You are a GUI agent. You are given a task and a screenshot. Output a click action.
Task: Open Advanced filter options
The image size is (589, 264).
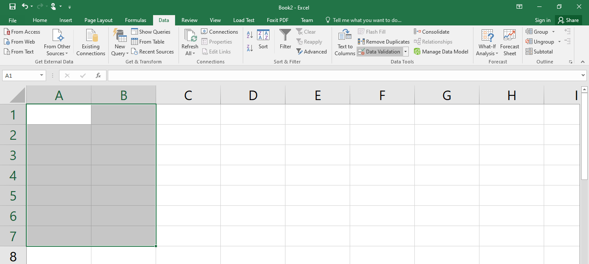pos(312,52)
